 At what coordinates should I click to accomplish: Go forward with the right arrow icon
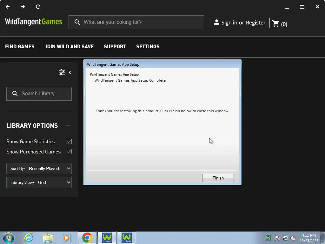(23, 7)
